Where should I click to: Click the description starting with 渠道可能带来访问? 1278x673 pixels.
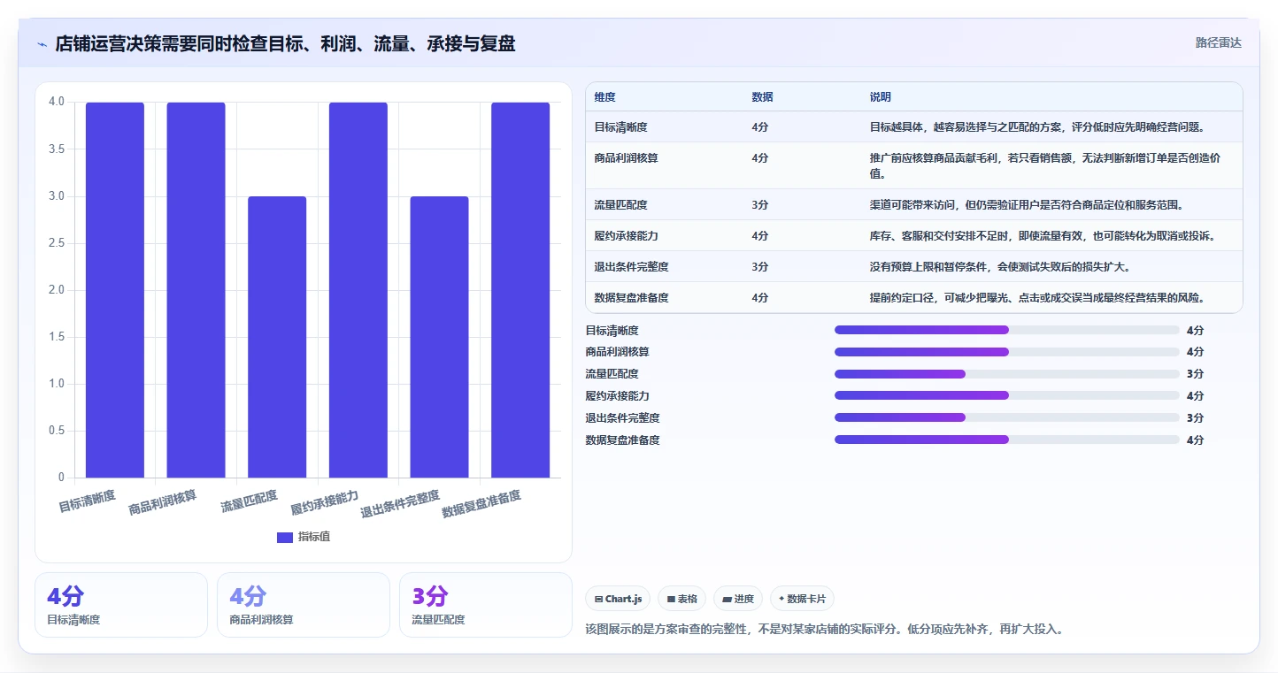click(x=1026, y=205)
